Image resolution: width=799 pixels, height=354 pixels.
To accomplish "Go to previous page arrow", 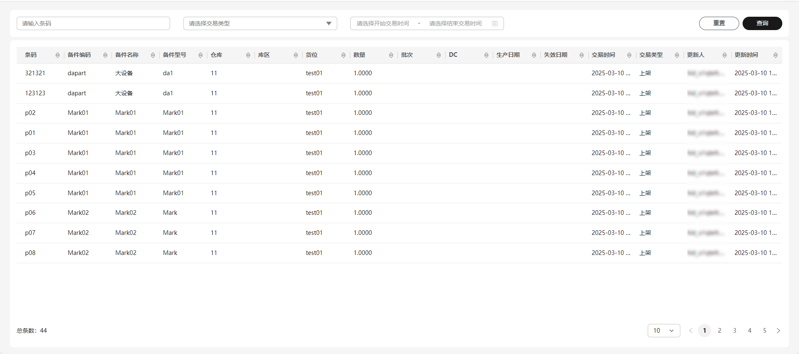I will [691, 331].
